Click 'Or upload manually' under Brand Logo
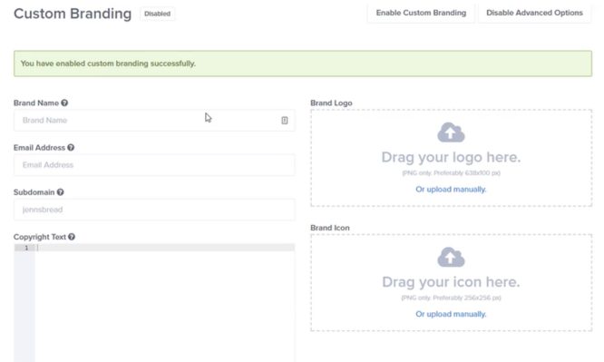 [x=451, y=190]
